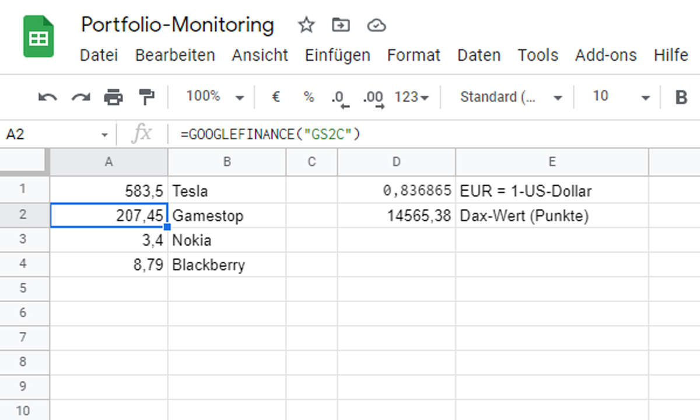Open the Ansicht menu

pyautogui.click(x=260, y=55)
